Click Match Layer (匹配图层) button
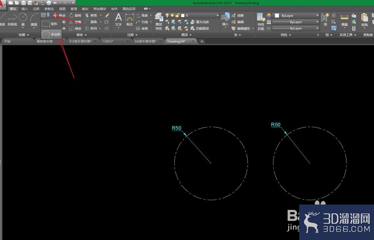Screen dimensions: 374x240 200,28
